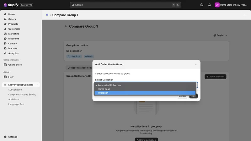Open Orders in the sidebar
This screenshot has width=251, height=141.
coord(12,19)
